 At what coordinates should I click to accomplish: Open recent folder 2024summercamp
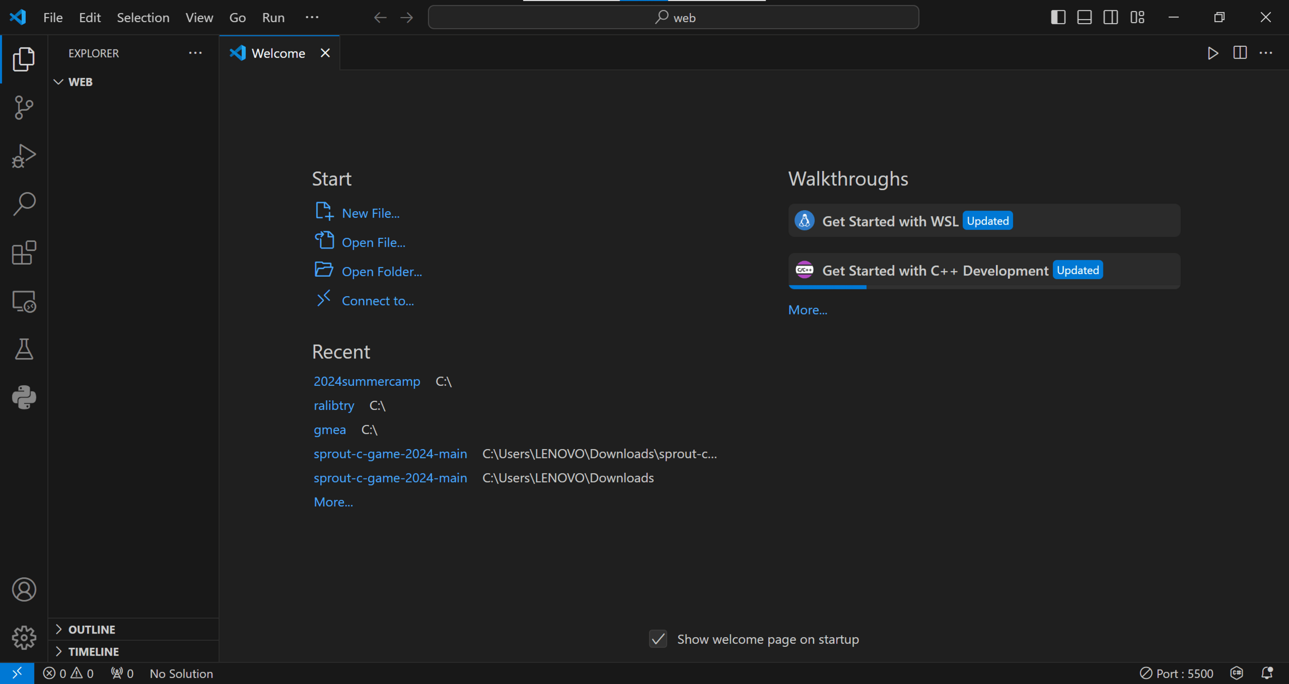pyautogui.click(x=367, y=381)
